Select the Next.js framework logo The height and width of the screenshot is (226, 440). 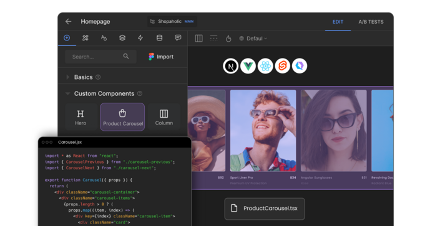pos(231,66)
